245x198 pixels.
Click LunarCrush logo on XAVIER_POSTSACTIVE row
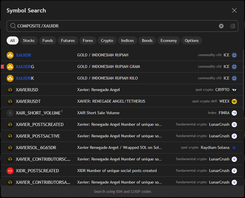(234, 136)
